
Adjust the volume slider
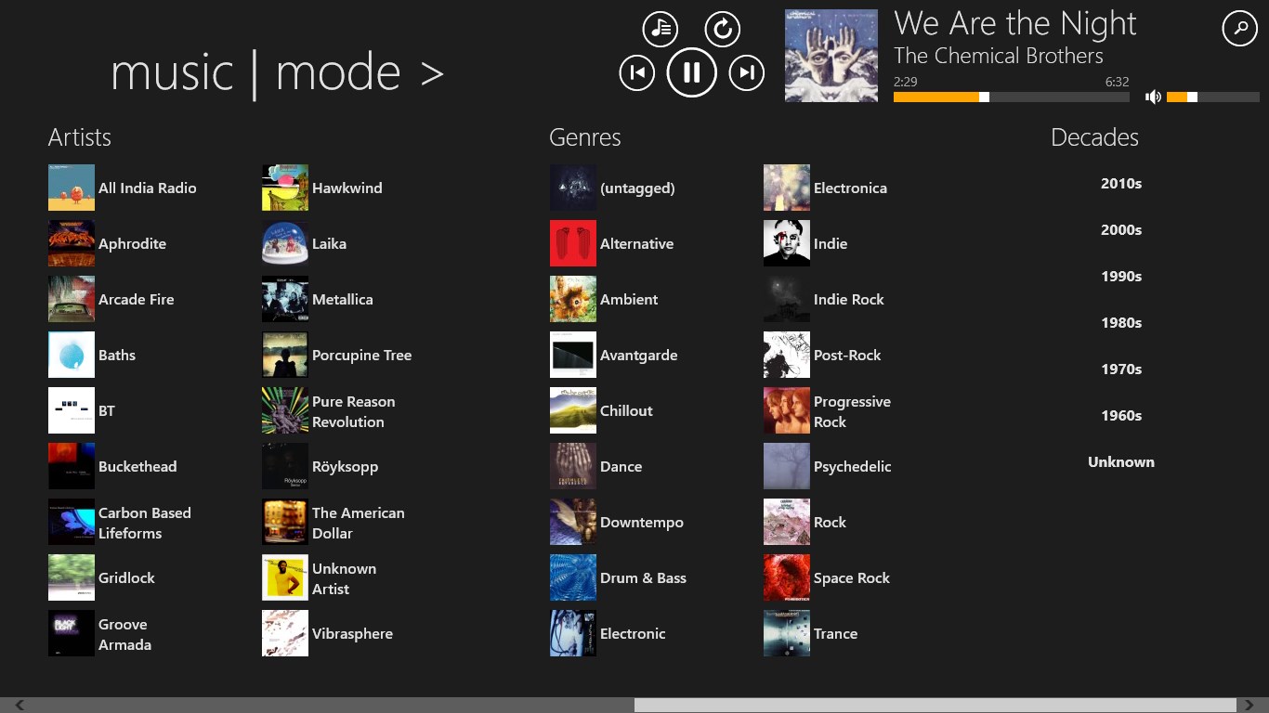click(1212, 97)
